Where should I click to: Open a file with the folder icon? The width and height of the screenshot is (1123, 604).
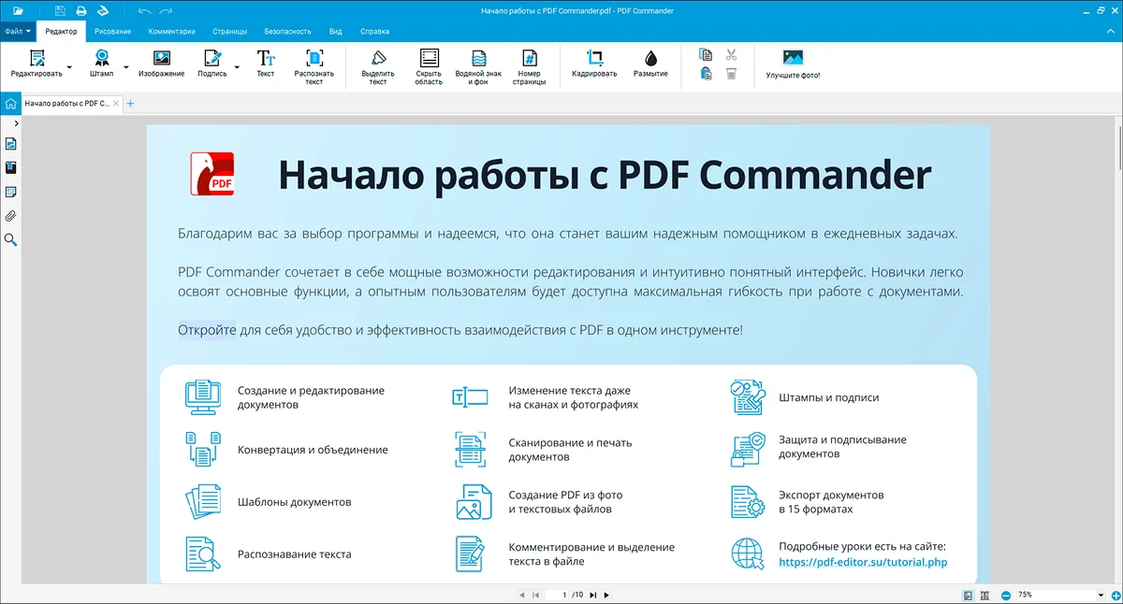[18, 10]
